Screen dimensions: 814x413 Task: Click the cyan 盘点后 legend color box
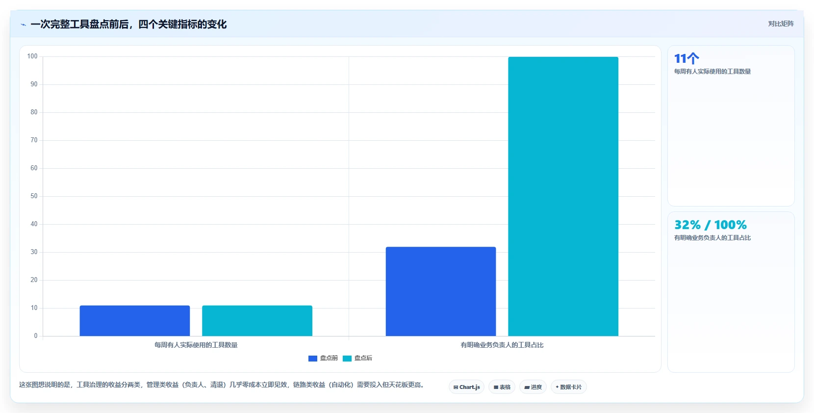point(347,359)
